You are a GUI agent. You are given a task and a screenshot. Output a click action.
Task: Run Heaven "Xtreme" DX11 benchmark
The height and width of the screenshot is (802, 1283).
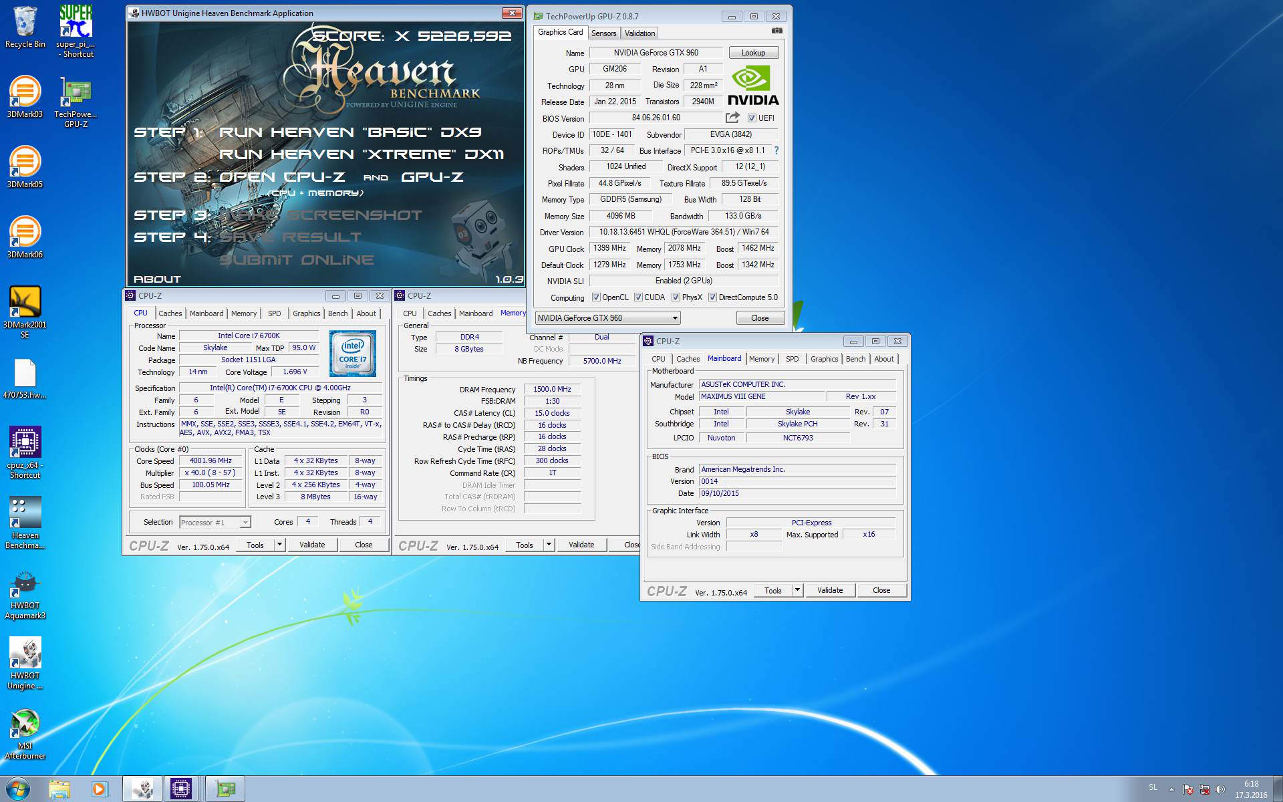tap(362, 154)
